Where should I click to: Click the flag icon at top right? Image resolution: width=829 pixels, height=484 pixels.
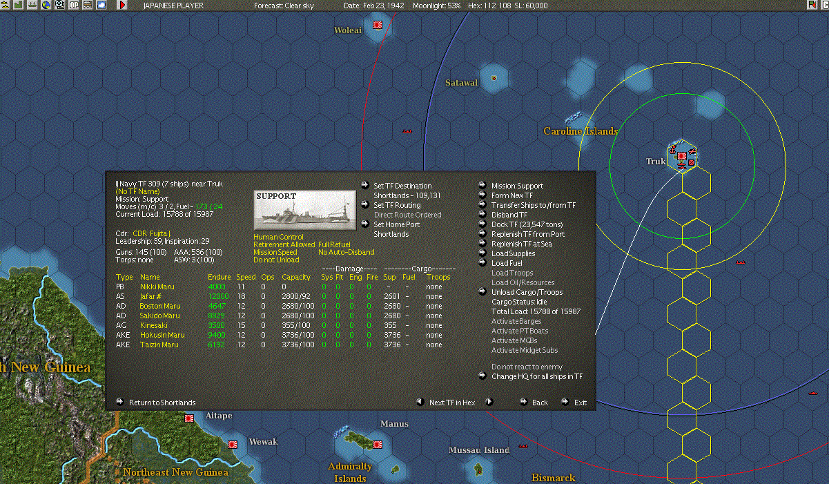pos(812,5)
